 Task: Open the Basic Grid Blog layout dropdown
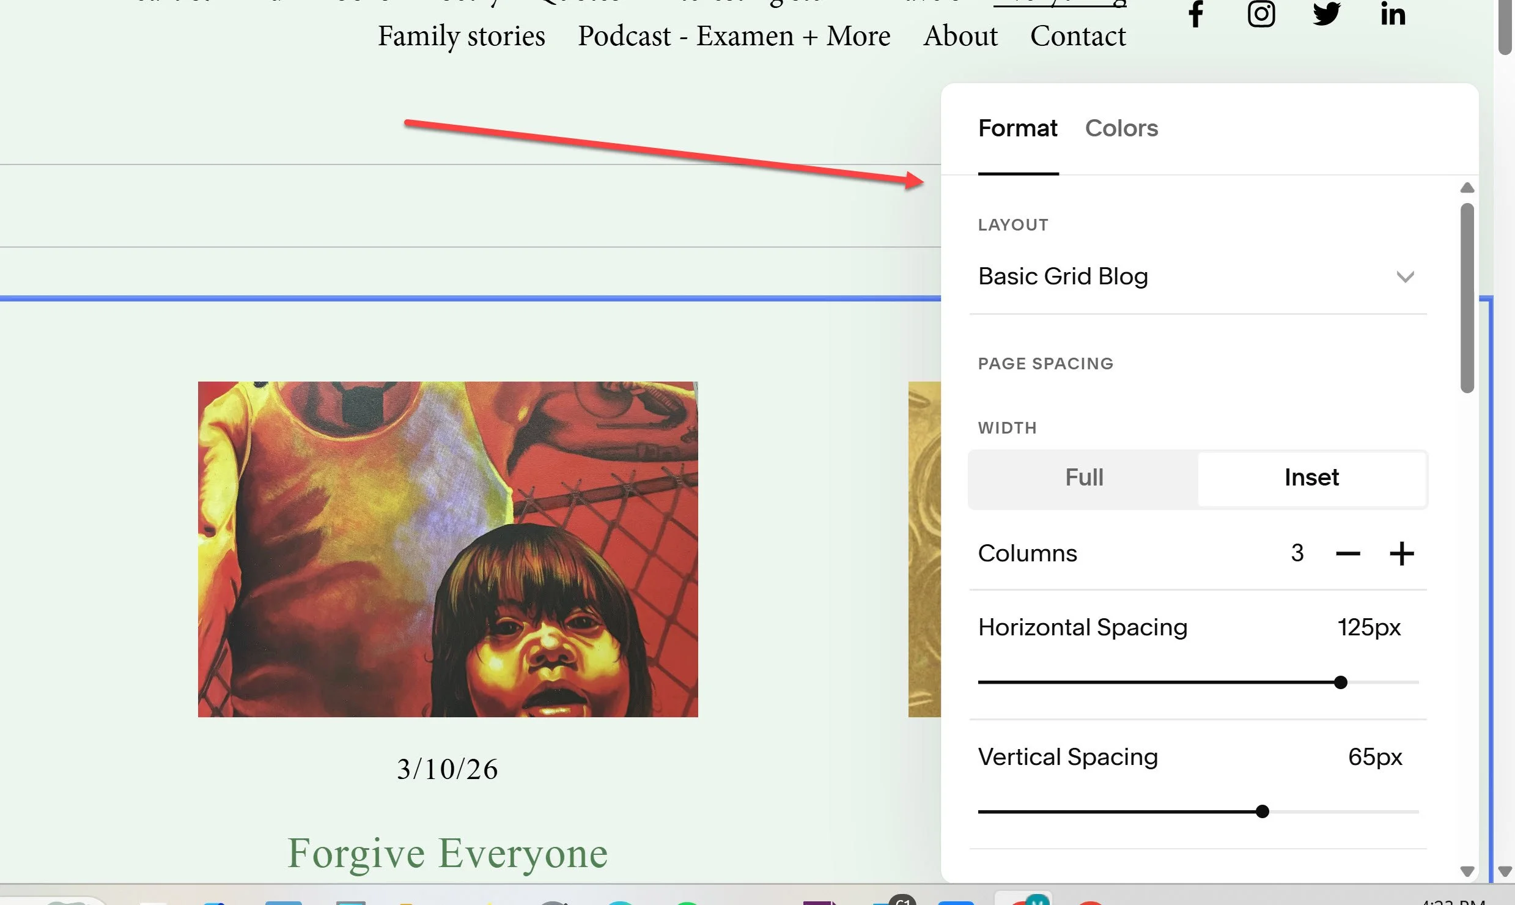pyautogui.click(x=1063, y=276)
